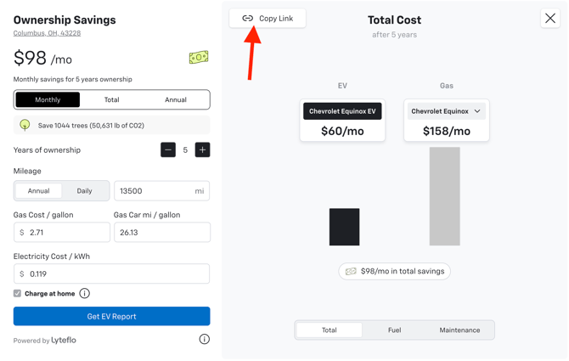Open the Columbus, OH, 43228 location link
This screenshot has width=569, height=361.
point(47,33)
